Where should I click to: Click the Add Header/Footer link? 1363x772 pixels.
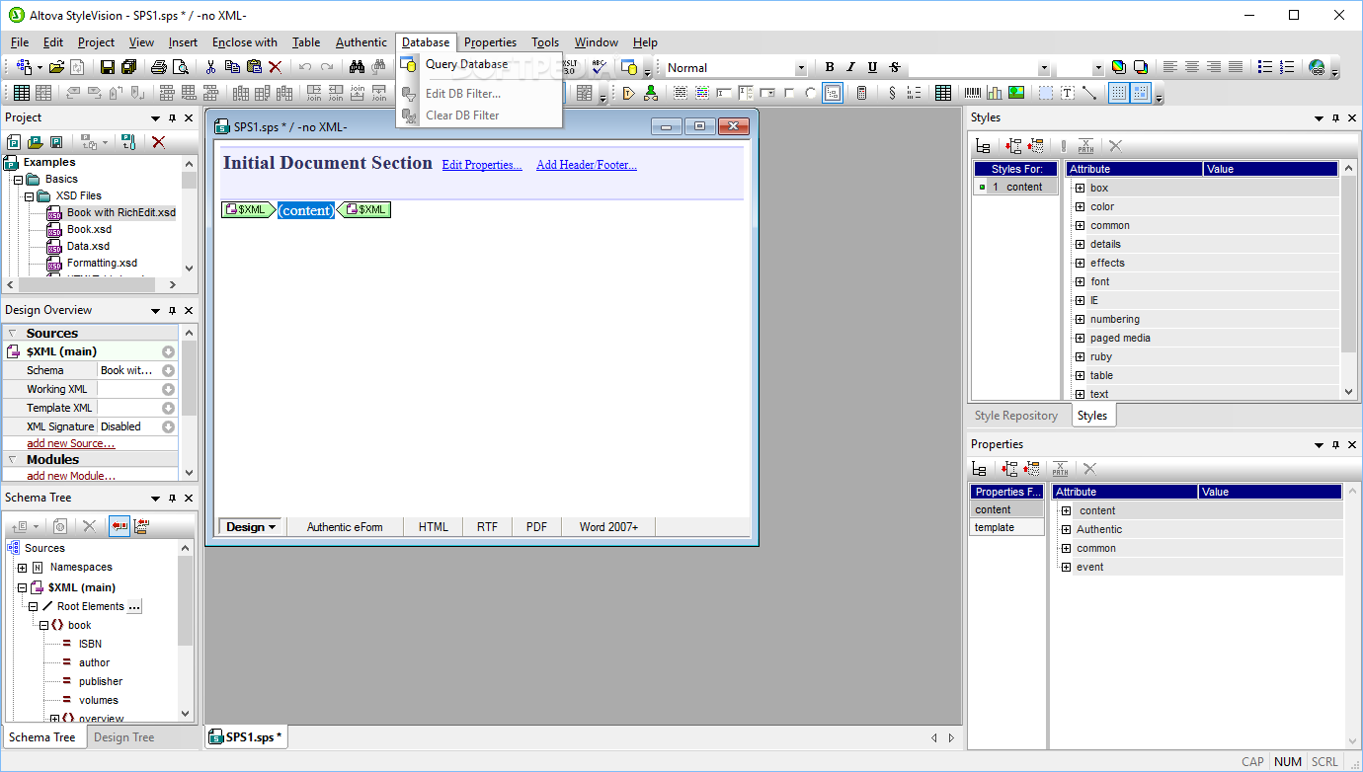pos(587,165)
